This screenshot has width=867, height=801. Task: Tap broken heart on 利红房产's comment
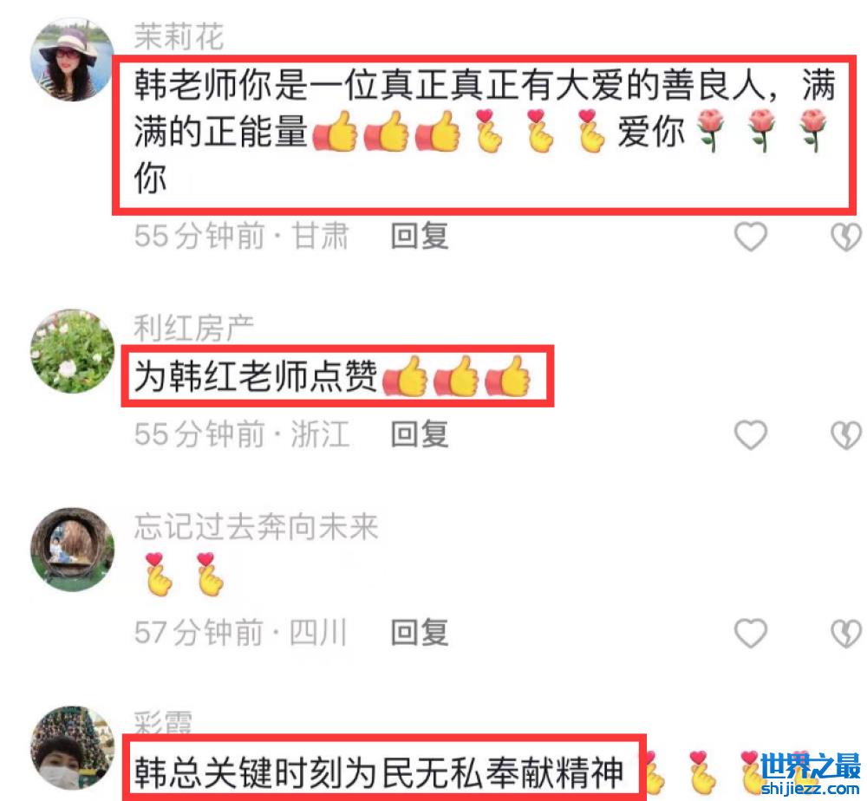(846, 435)
